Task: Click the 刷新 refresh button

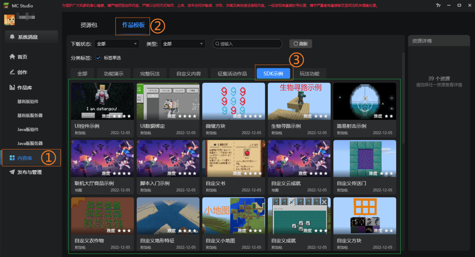Action: point(300,44)
